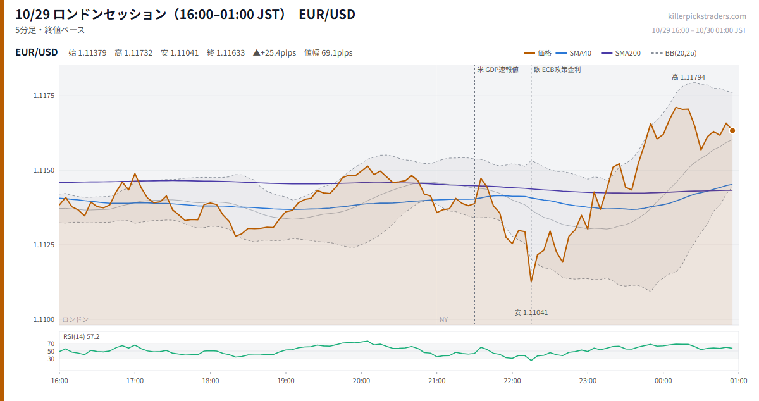Viewport: 759px width, 401px height.
Task: Toggle the BB(20,2σ) legend entry
Action: coord(673,53)
